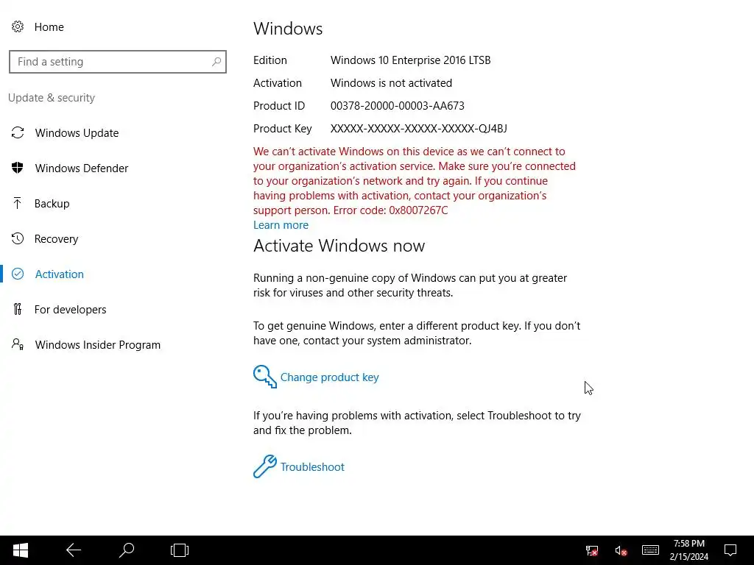Click the Activate Windows now heading

point(339,246)
